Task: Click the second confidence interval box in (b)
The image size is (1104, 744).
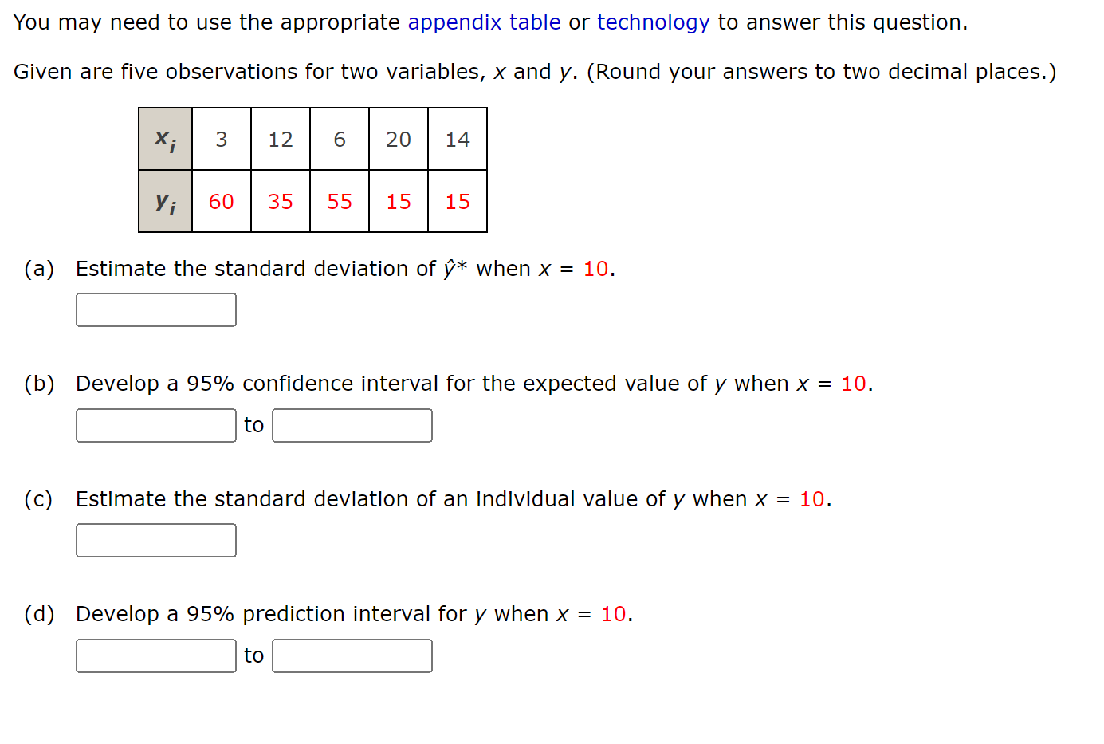Action: pyautogui.click(x=352, y=424)
